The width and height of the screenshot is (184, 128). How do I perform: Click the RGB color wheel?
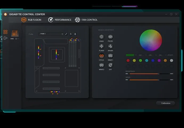(151, 40)
